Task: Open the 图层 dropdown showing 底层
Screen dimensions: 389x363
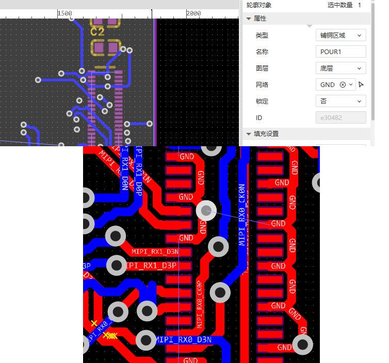Action: (341, 68)
